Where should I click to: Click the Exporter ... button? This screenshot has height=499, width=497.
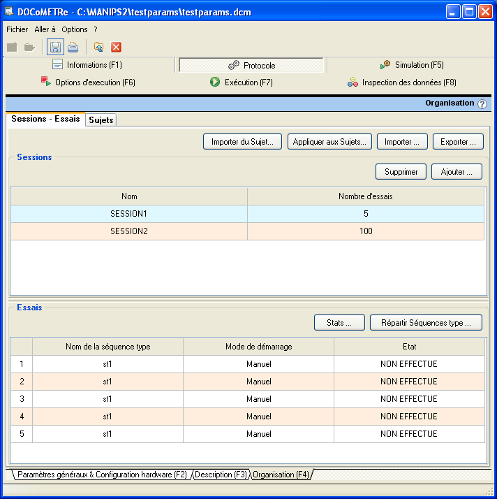[x=458, y=142]
